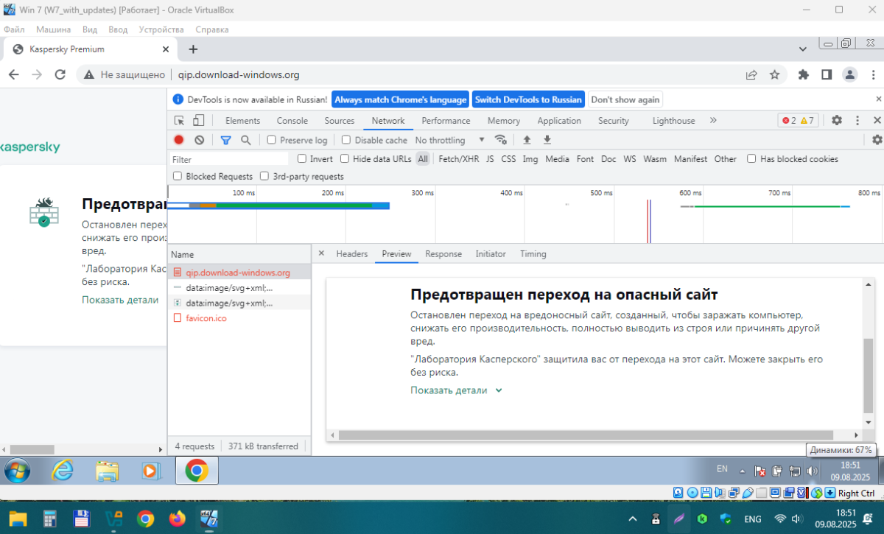Open Chrome extensions puzzle icon
The height and width of the screenshot is (534, 884).
pyautogui.click(x=804, y=74)
